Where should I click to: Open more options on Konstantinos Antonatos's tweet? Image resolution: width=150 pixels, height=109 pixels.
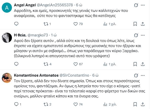tap(143, 76)
